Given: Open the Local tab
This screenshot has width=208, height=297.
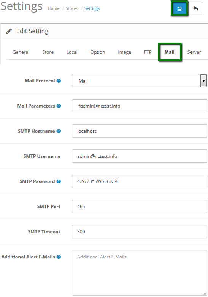Looking at the screenshot, I should [x=72, y=52].
